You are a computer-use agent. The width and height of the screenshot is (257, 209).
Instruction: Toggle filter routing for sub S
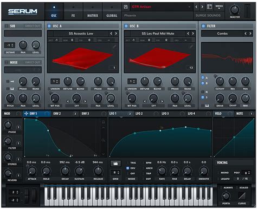[x=203, y=97]
